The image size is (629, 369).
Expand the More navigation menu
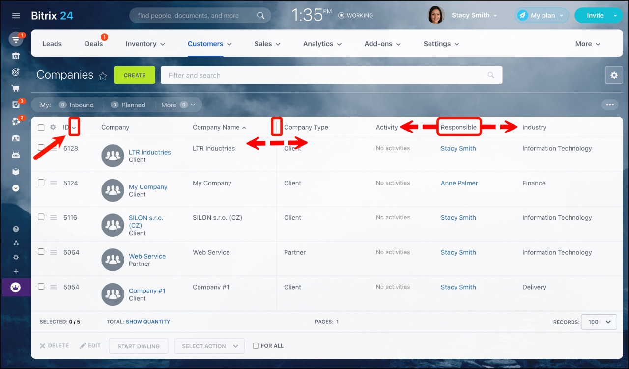coord(588,44)
